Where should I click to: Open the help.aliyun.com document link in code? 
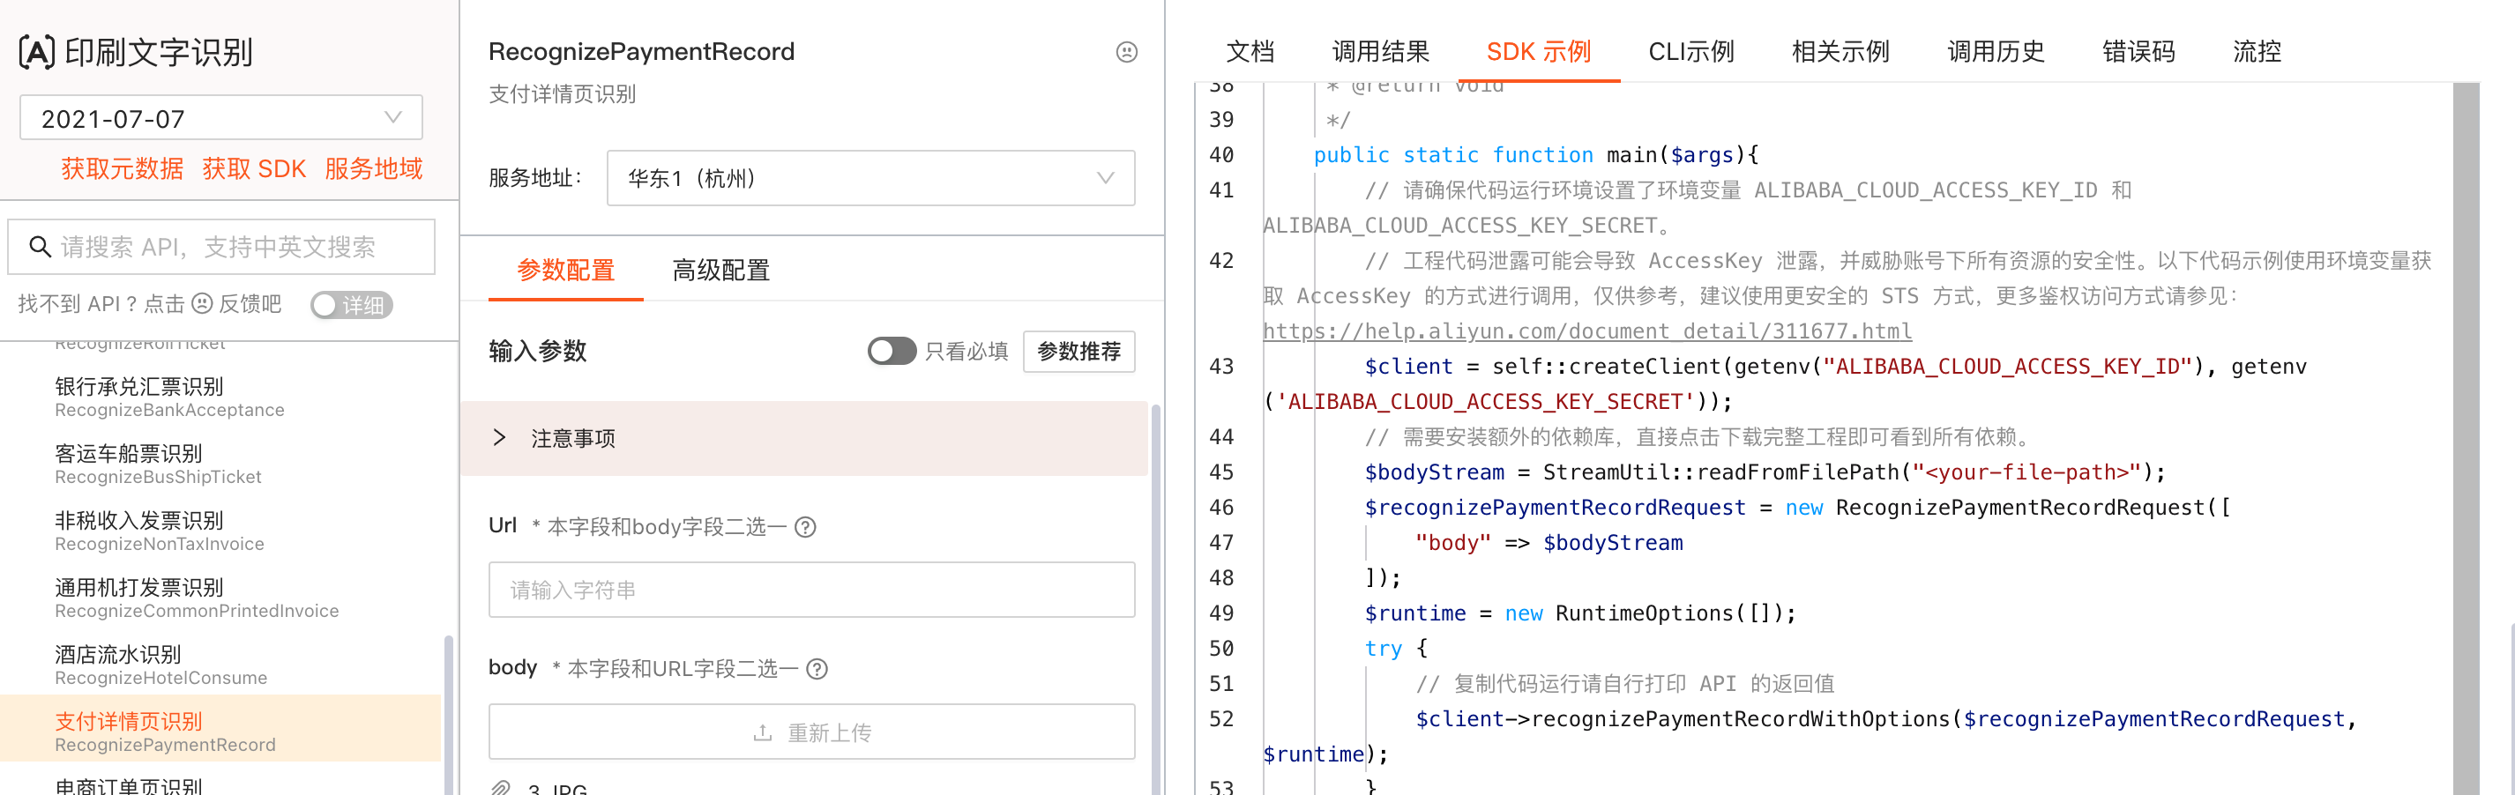click(x=1586, y=331)
